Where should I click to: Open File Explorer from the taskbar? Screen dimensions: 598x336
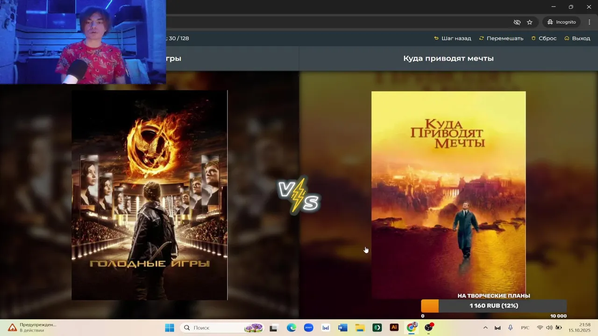click(x=360, y=328)
